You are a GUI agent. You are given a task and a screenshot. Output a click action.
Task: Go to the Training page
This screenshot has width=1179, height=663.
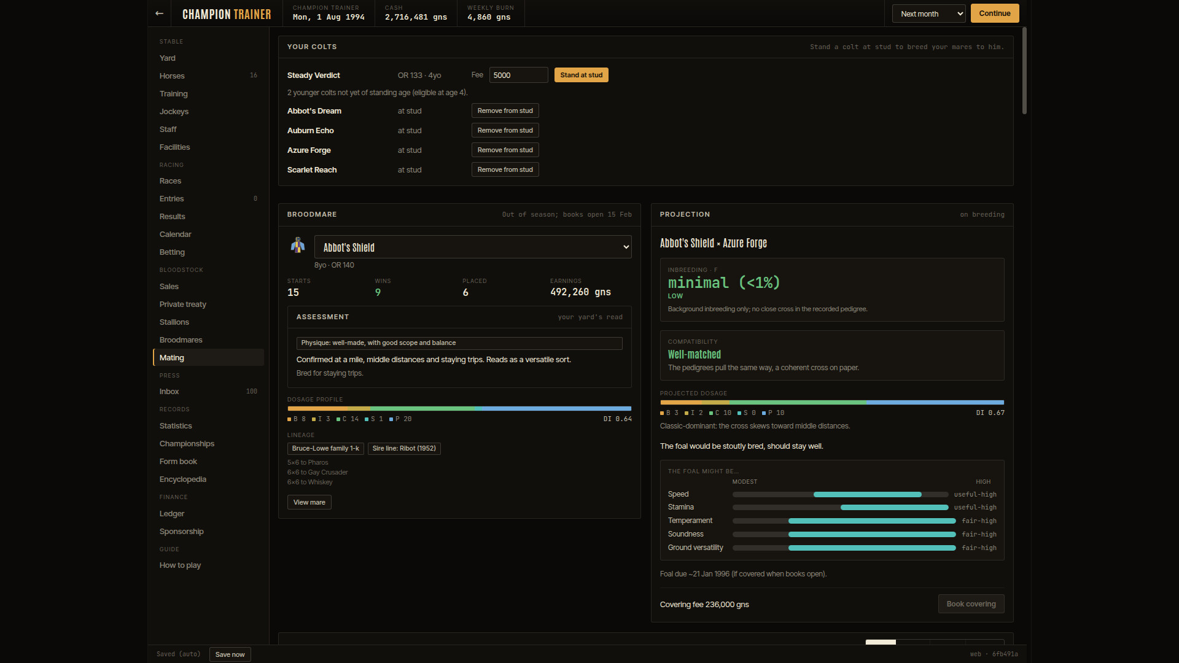click(x=208, y=94)
